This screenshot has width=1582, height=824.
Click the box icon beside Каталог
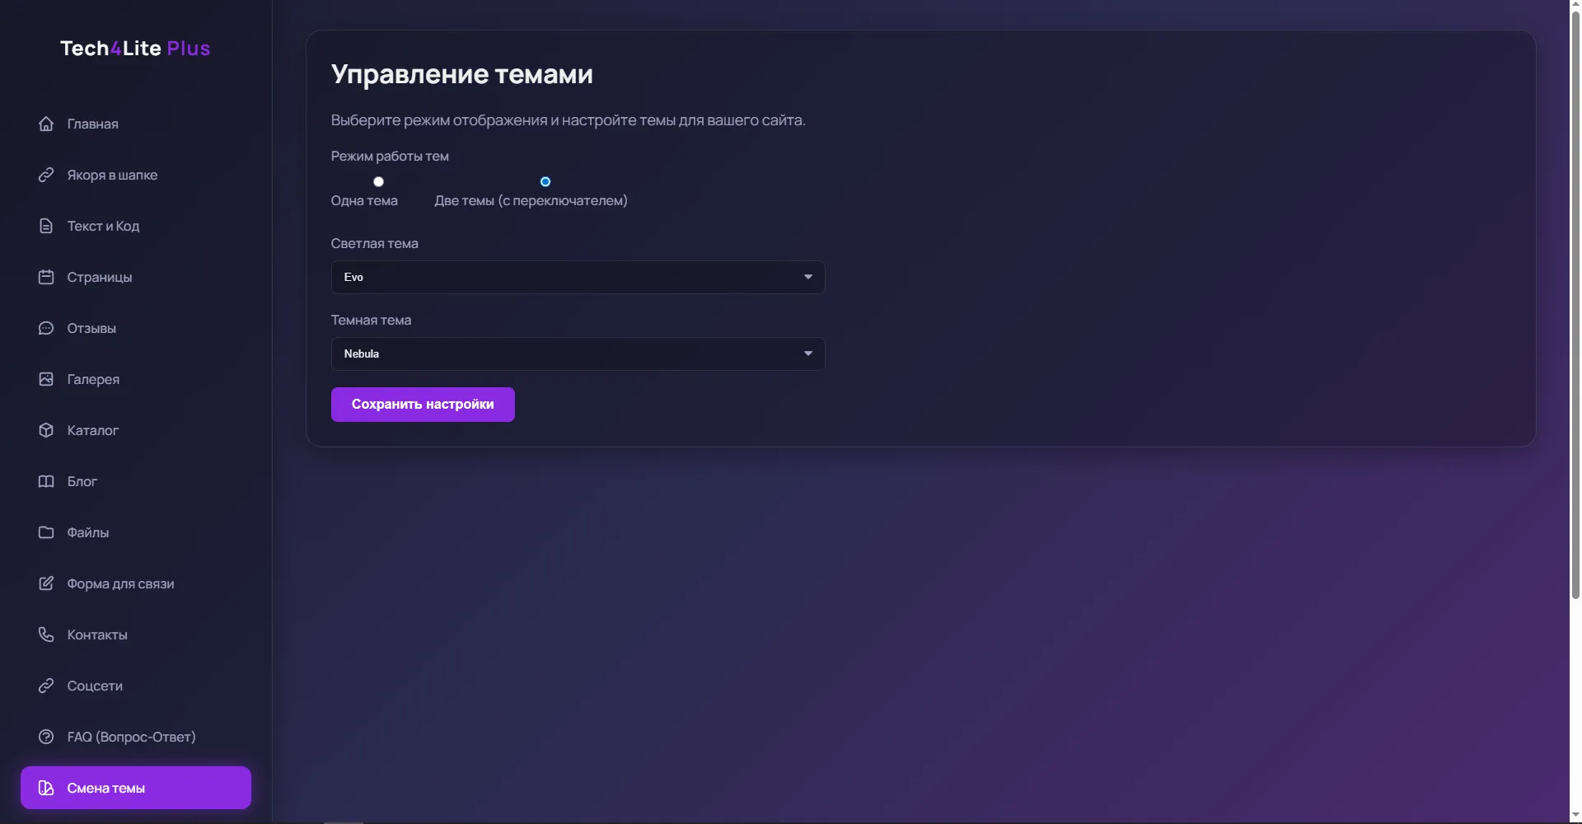point(46,430)
